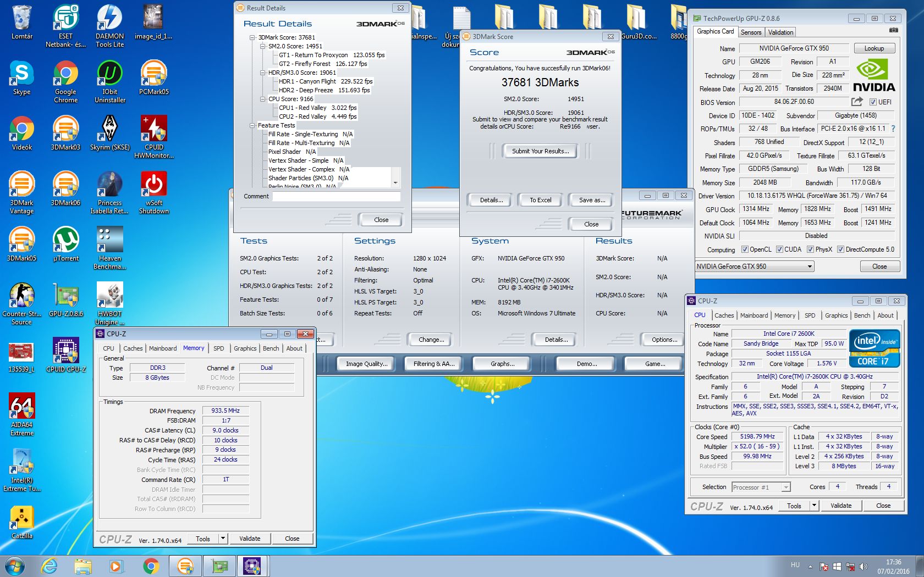Viewport: 924px width, 577px height.
Task: Click HU language indicator in taskbar
Action: pos(795,565)
